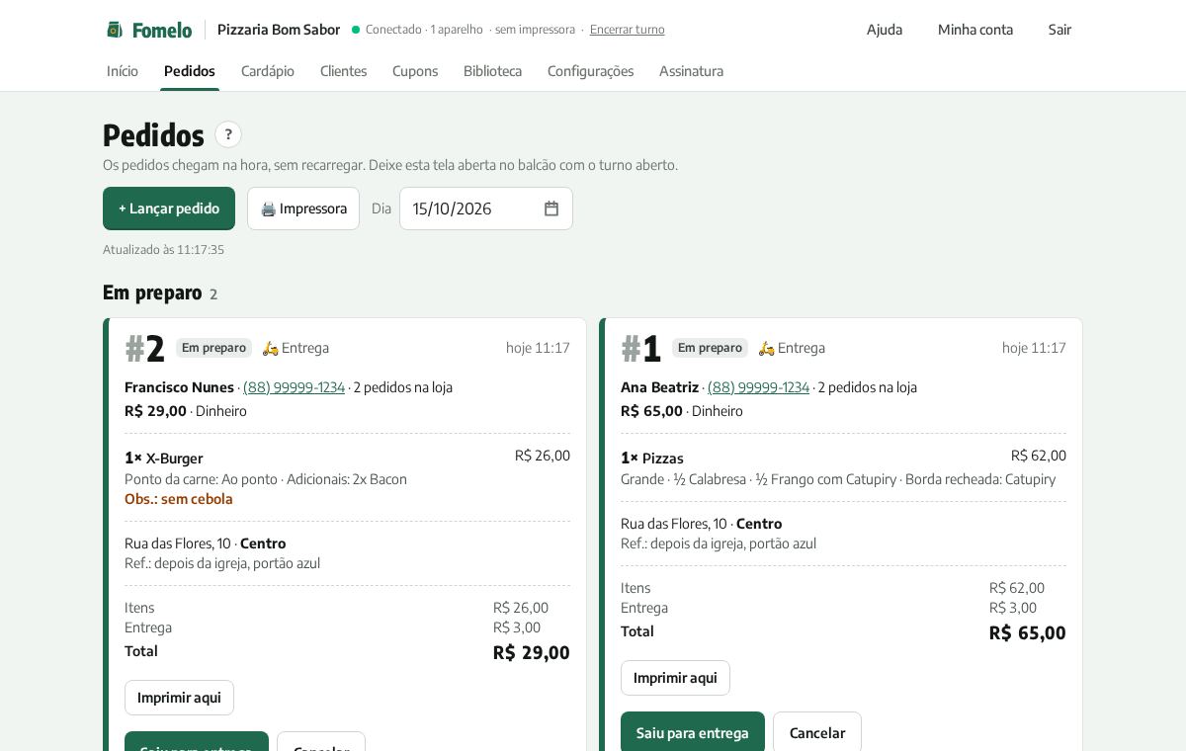Go to the Configurações tab
This screenshot has width=1186, height=751.
click(590, 71)
